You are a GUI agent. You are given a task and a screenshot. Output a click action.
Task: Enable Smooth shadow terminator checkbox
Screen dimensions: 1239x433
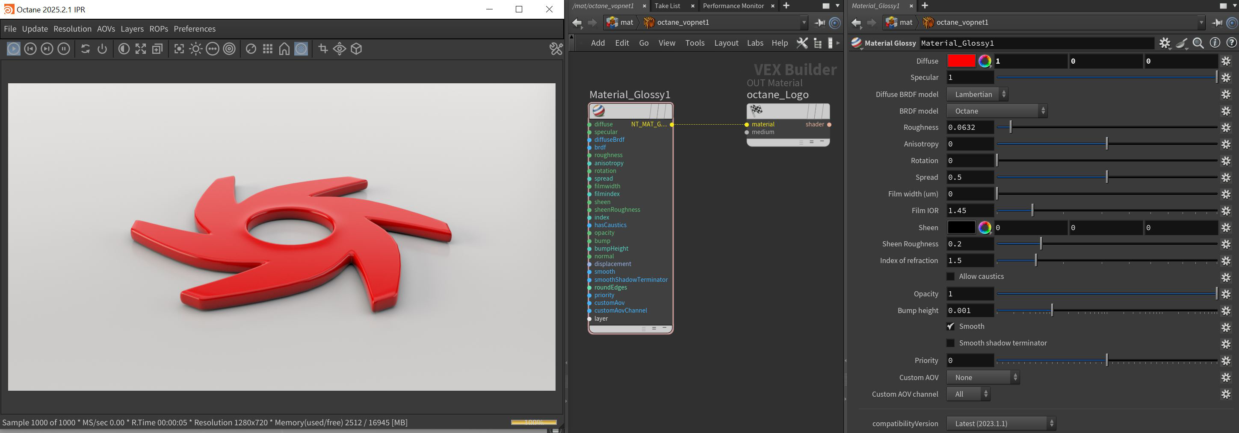(950, 343)
